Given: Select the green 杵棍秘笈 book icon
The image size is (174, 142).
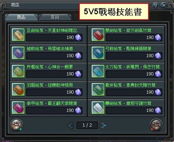Looking at the screenshot, I should click(x=18, y=71).
